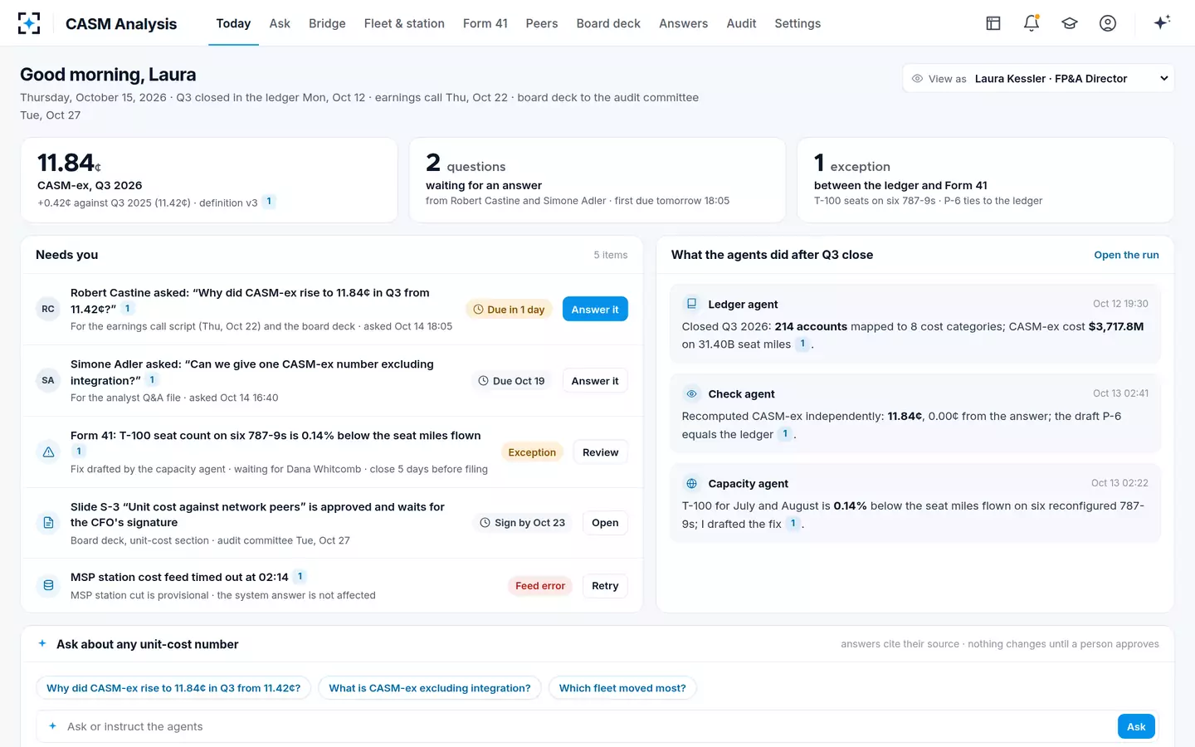The image size is (1195, 747).
Task: Open the Audit tab
Action: tap(741, 23)
